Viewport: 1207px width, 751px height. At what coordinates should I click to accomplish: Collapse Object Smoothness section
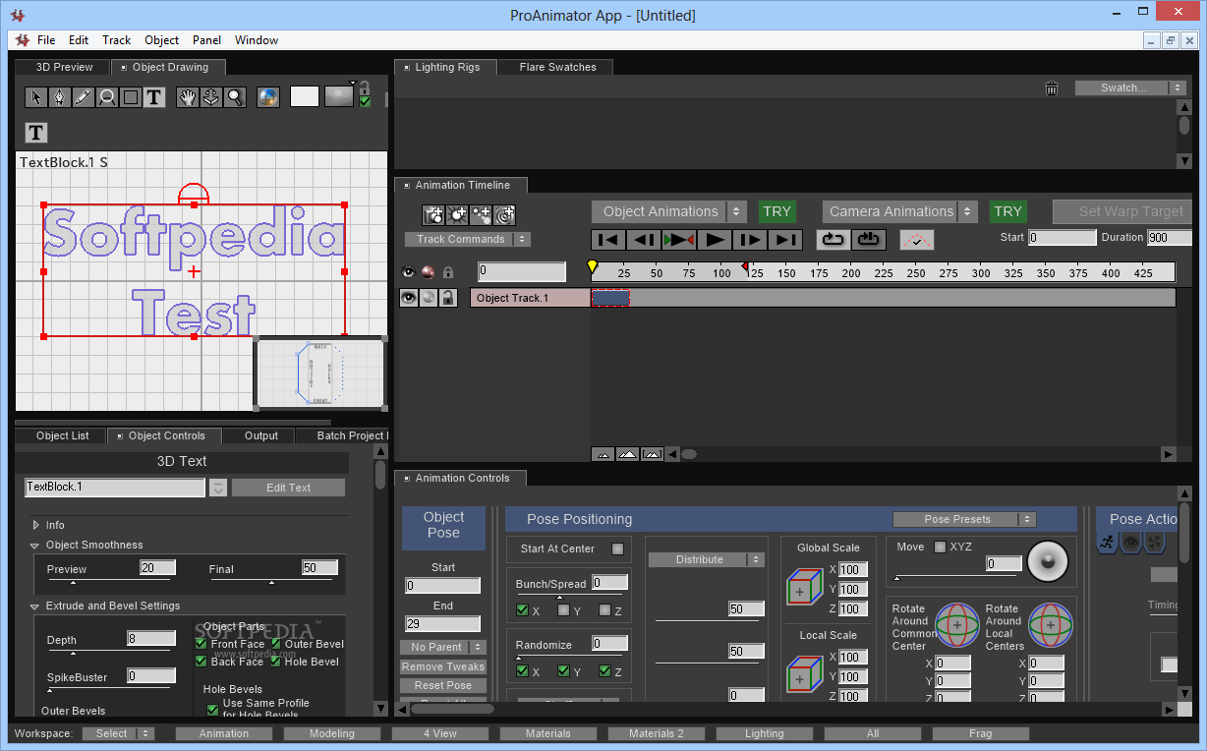pos(35,545)
